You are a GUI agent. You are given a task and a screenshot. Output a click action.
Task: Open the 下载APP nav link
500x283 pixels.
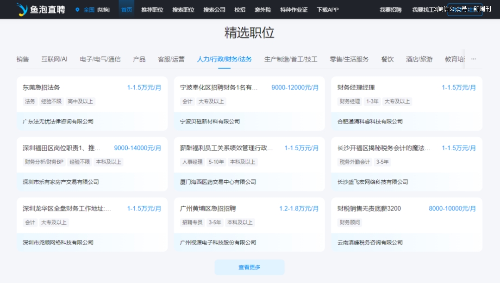[x=327, y=10]
